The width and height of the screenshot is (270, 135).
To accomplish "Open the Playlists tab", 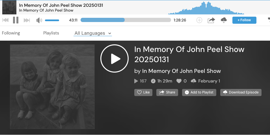I will pyautogui.click(x=51, y=33).
